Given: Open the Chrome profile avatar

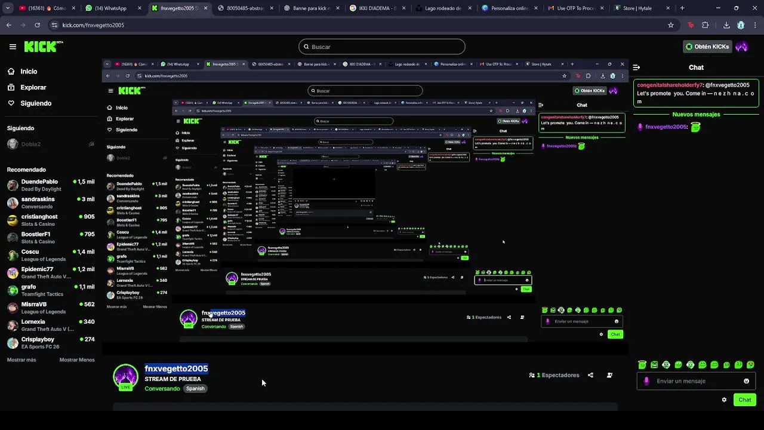Looking at the screenshot, I should pos(741,25).
